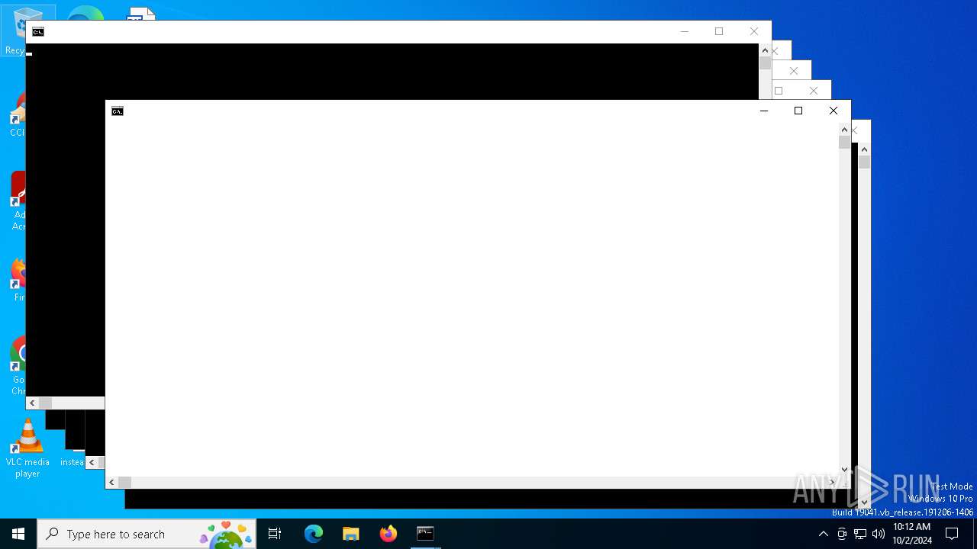Open the volume control tray icon

[x=879, y=534]
